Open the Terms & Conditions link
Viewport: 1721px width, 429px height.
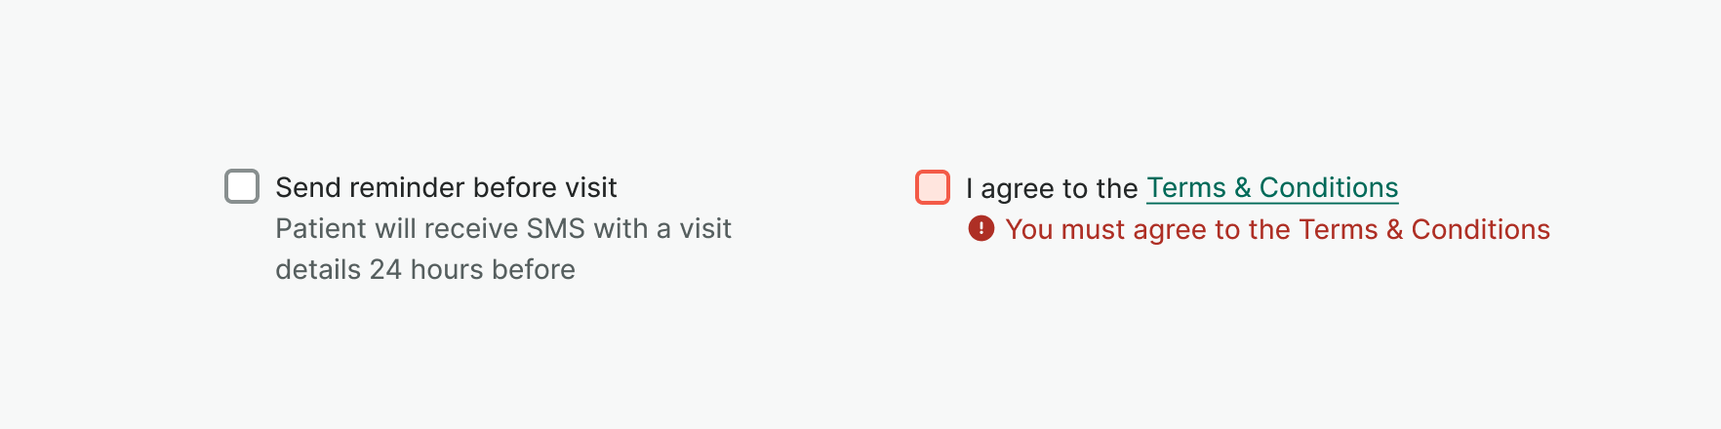(x=1271, y=187)
